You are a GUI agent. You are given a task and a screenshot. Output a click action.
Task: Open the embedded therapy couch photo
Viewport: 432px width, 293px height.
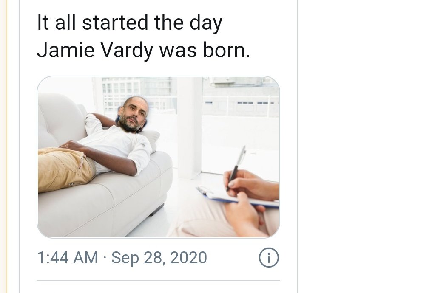click(159, 157)
